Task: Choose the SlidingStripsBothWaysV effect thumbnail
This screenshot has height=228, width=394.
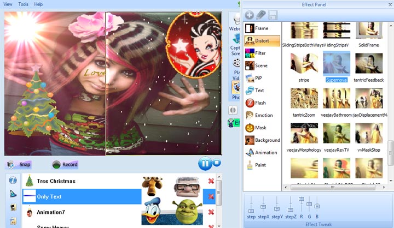Action: click(x=304, y=31)
